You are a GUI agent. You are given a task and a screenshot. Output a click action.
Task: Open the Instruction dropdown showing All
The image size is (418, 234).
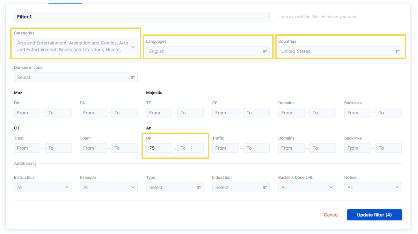click(43, 187)
